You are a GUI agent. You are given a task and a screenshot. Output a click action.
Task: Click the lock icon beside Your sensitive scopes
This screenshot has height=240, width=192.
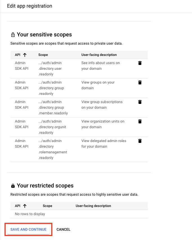tap(13, 34)
